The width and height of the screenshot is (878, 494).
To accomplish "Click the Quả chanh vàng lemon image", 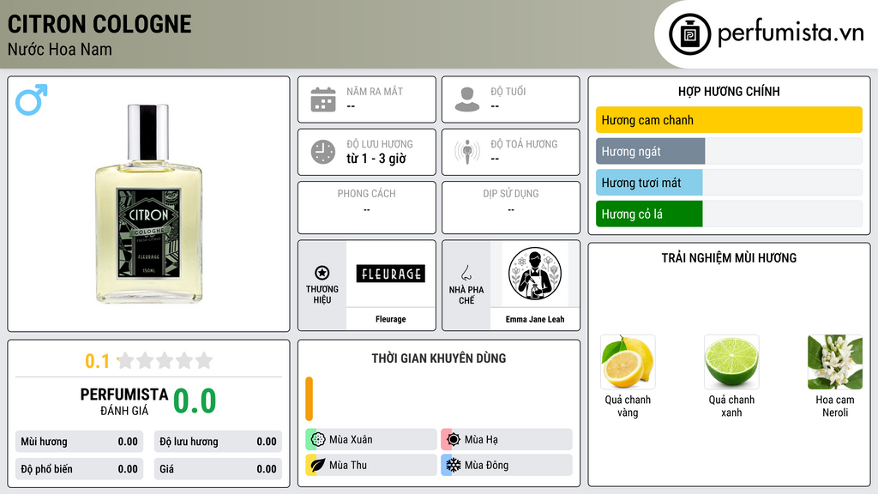I will [628, 362].
